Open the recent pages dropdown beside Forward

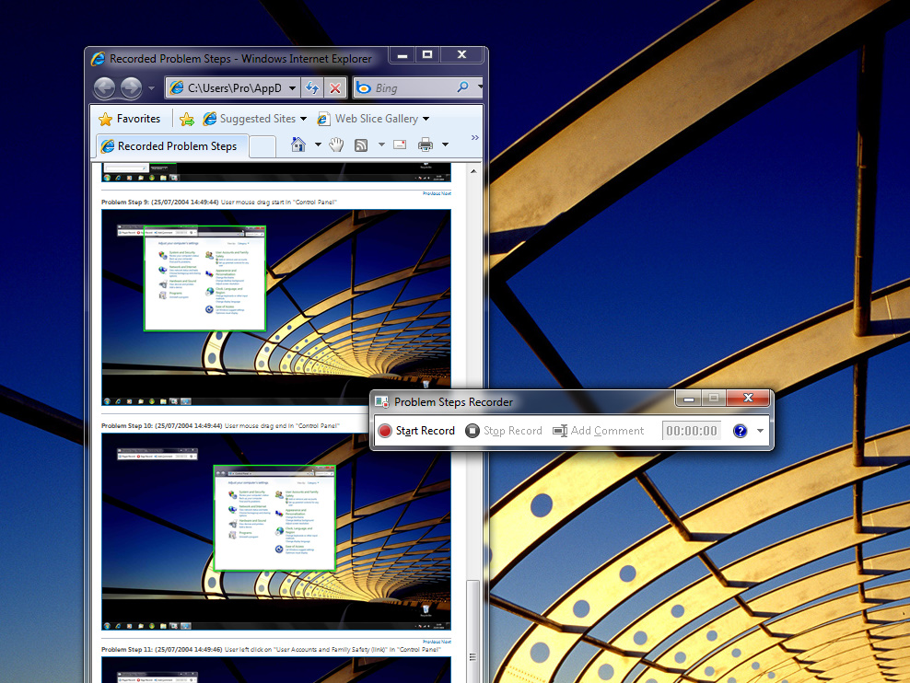click(x=151, y=88)
